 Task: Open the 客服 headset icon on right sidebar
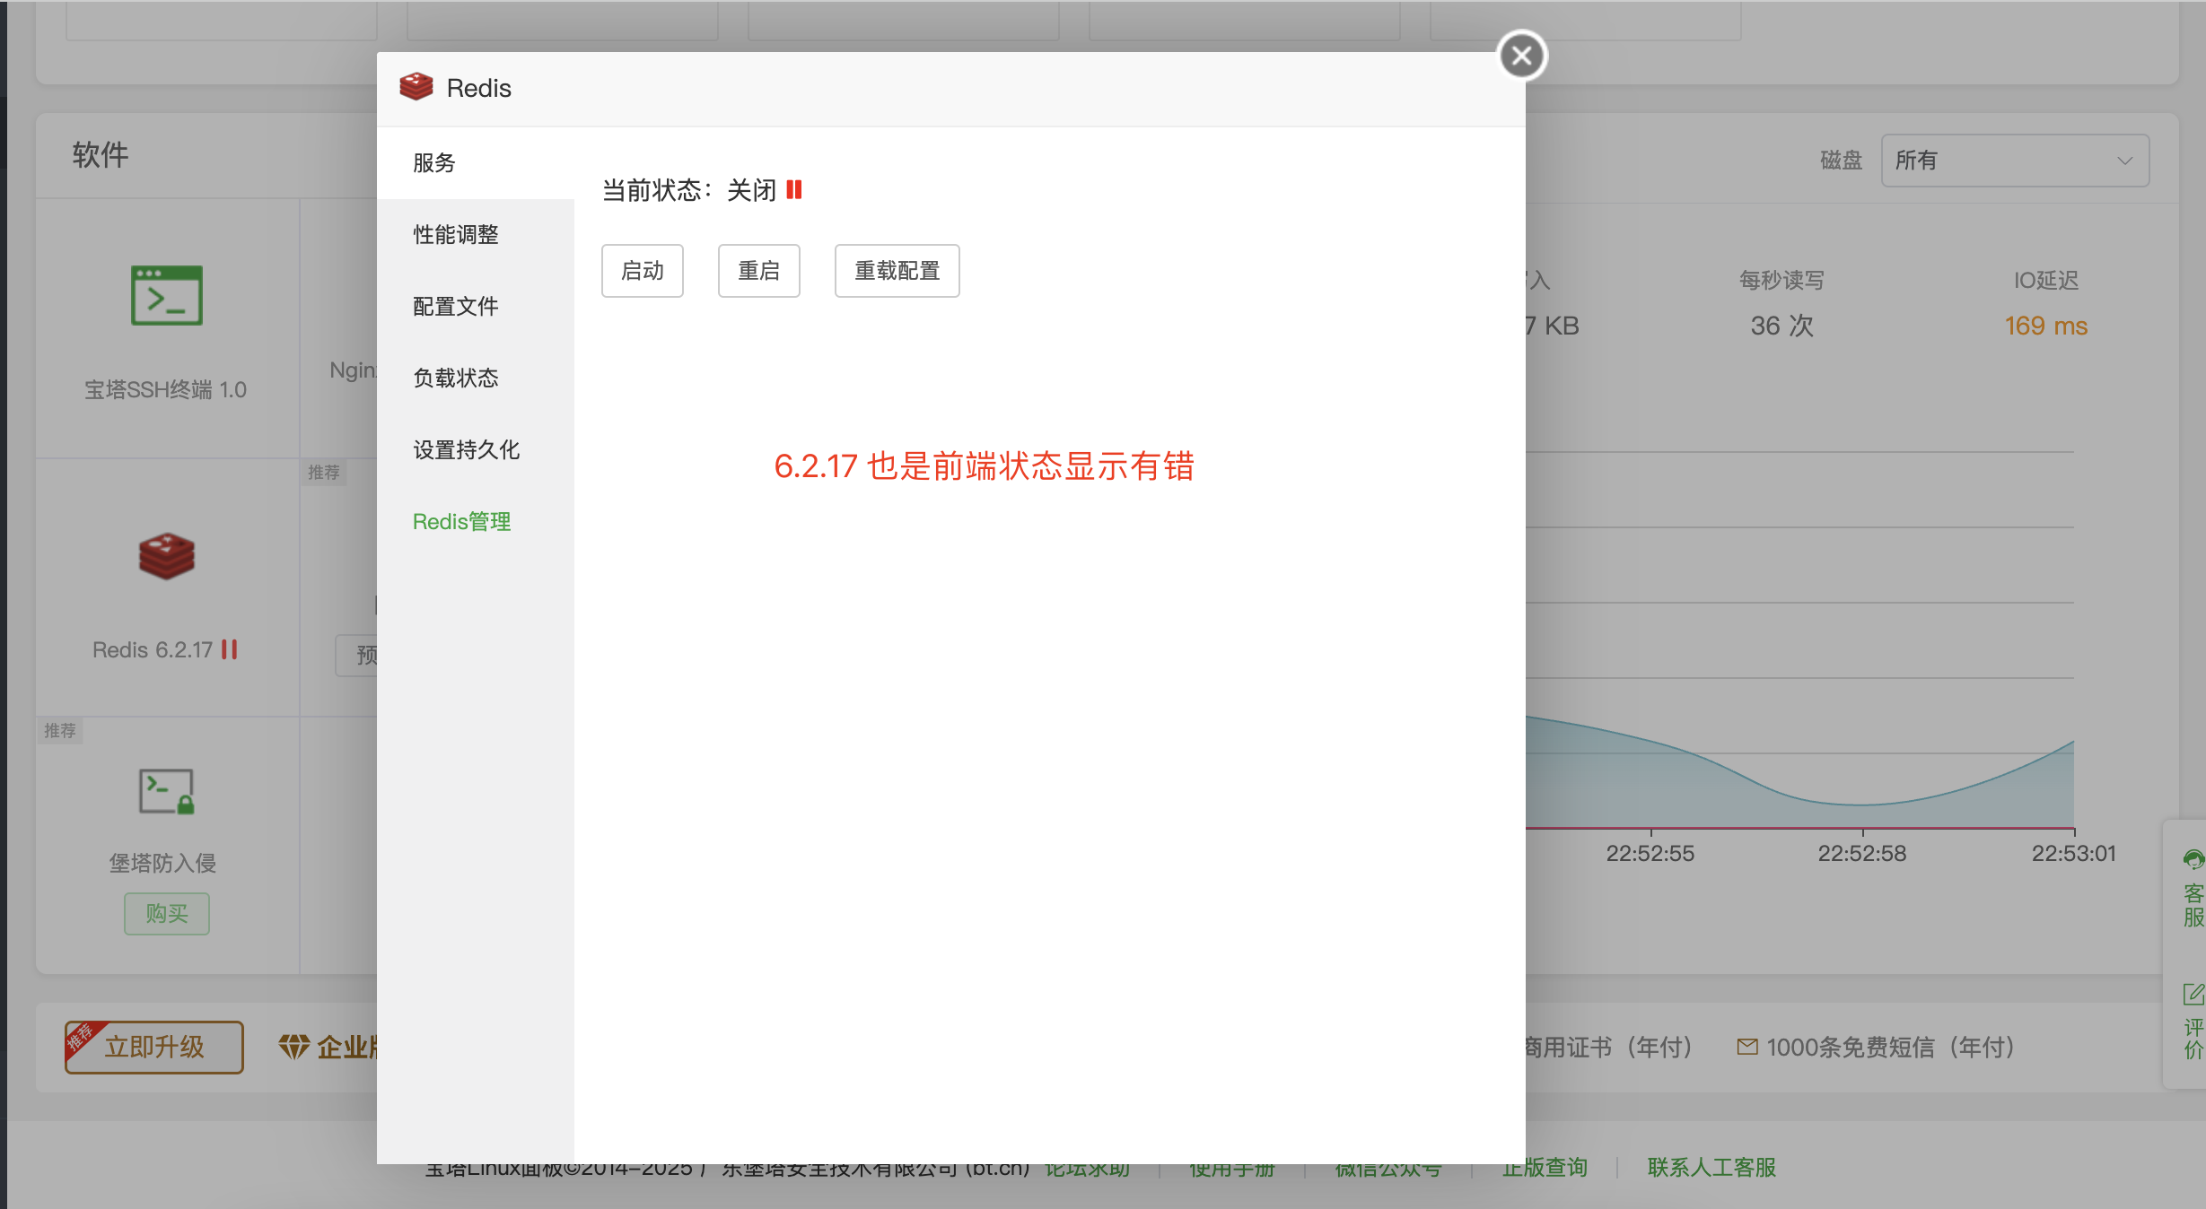click(x=2193, y=860)
